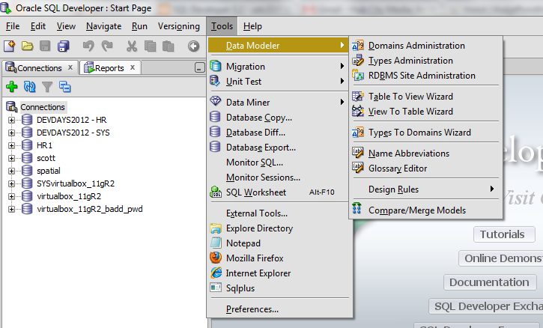Expand the scott connection node
Viewport: 543px width, 328px height.
click(x=11, y=158)
